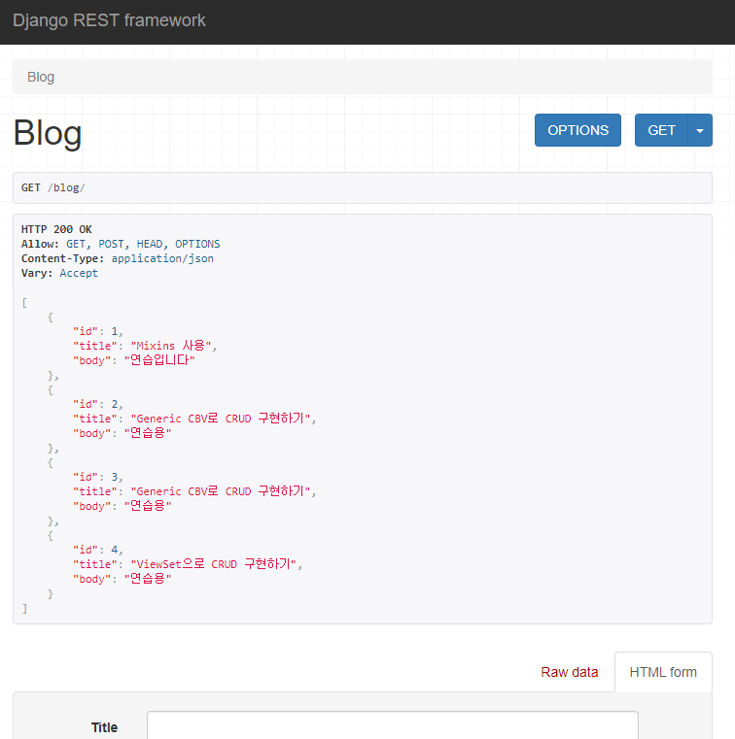
Task: Click the 'HTTP 200 OK' status line
Action: click(56, 229)
